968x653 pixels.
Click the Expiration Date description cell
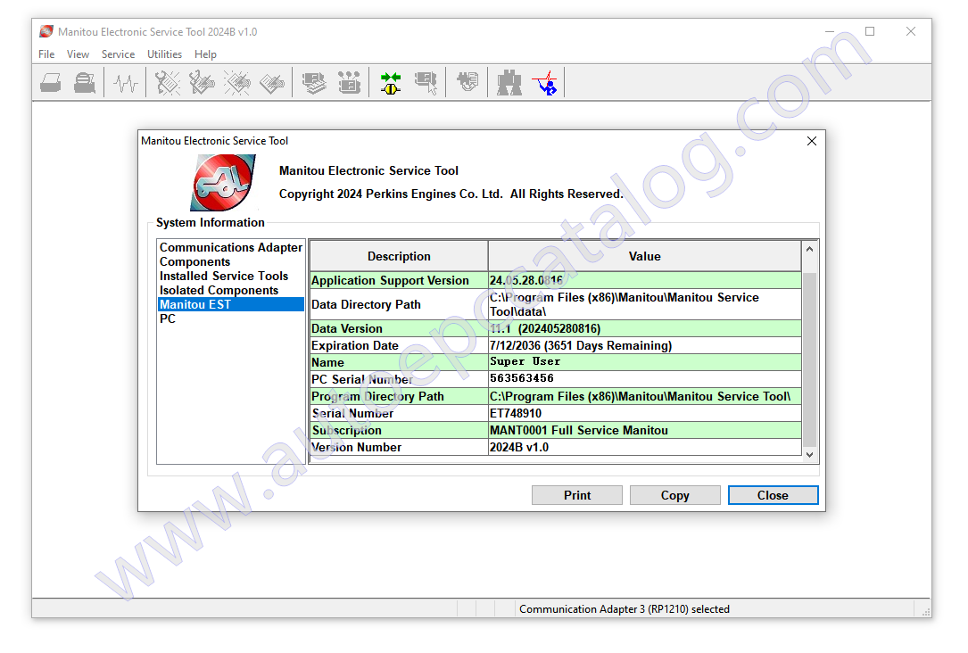pyautogui.click(x=399, y=345)
